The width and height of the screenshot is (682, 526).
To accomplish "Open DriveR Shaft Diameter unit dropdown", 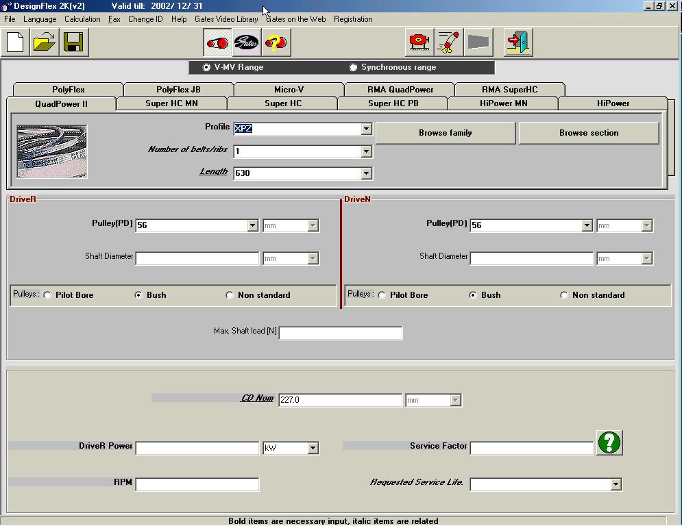I will pos(313,258).
